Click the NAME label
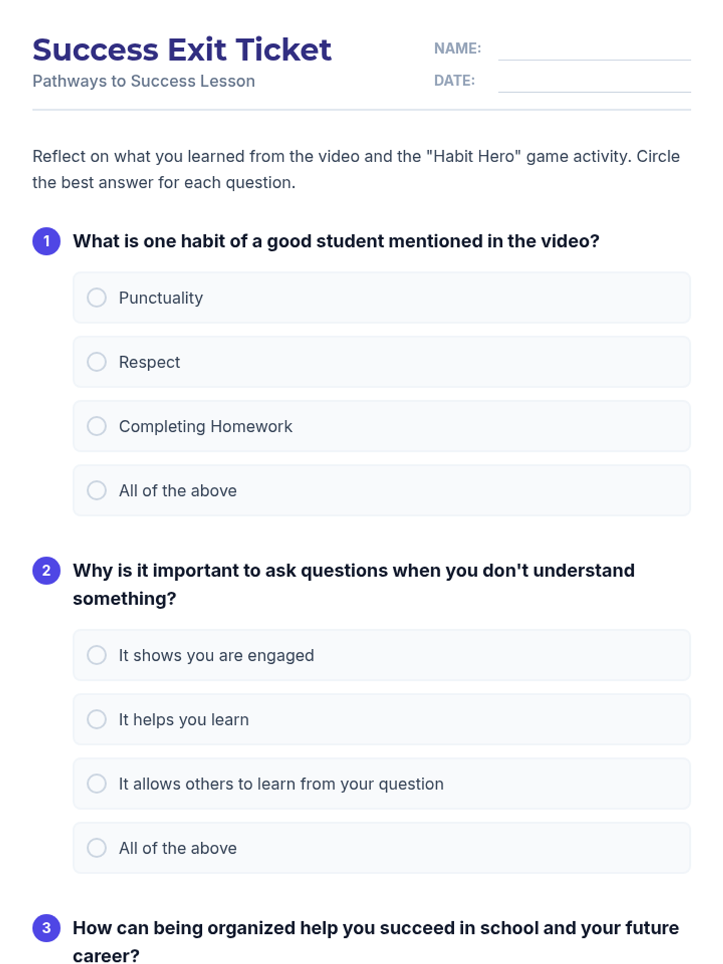Screen dimensions: 723x964 [x=457, y=49]
